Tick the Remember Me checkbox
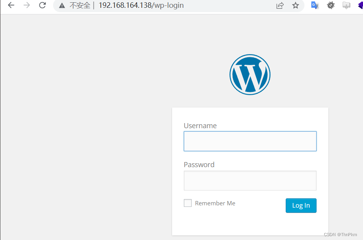 click(188, 203)
